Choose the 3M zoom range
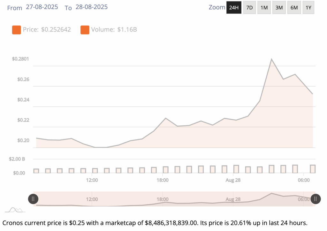Image resolution: width=327 pixels, height=231 pixels. point(279,8)
